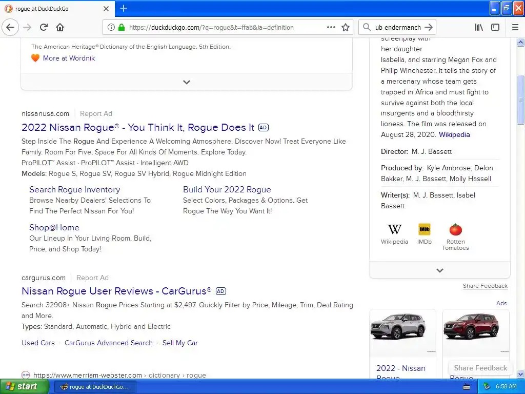Click AD badge next to Nissan Rogue headline
This screenshot has width=525, height=394.
[264, 128]
